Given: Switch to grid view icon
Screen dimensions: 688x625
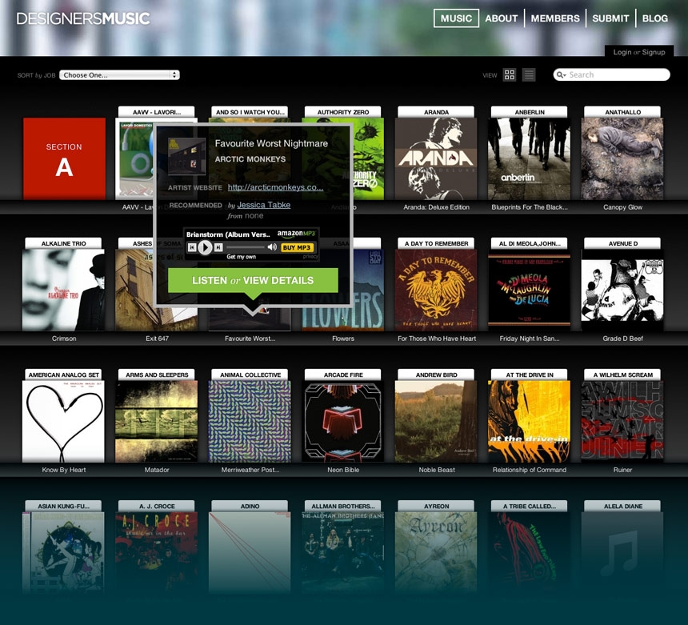Looking at the screenshot, I should [x=510, y=75].
